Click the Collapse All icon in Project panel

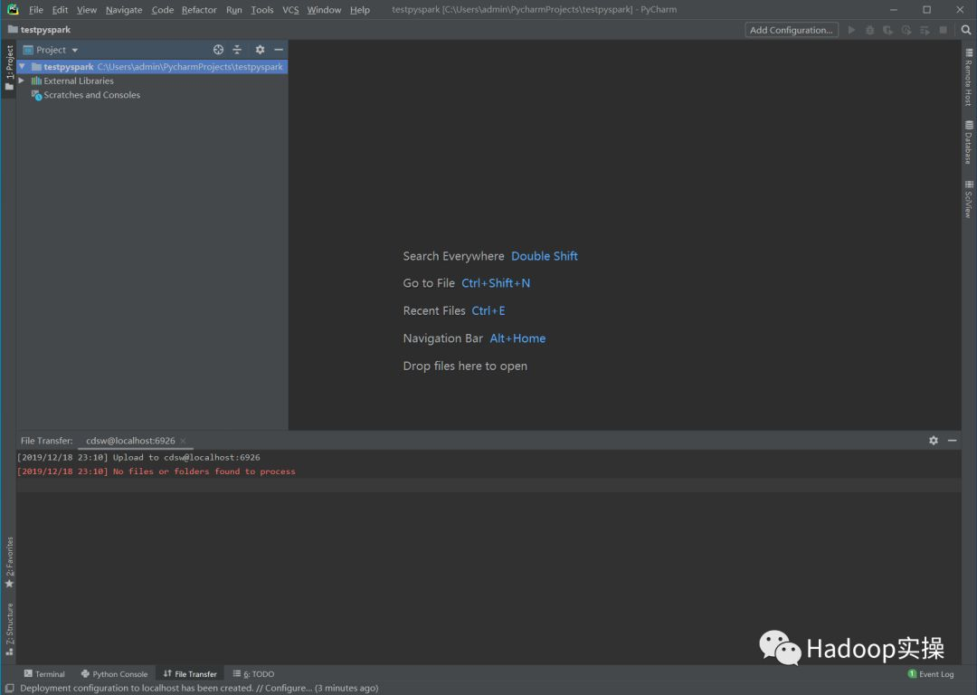point(237,50)
